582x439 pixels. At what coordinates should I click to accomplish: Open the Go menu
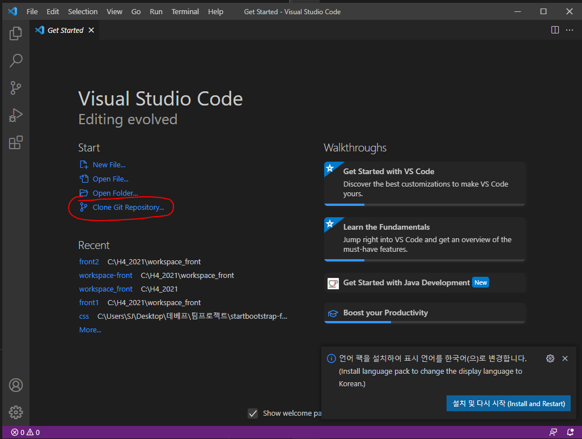pyautogui.click(x=136, y=11)
